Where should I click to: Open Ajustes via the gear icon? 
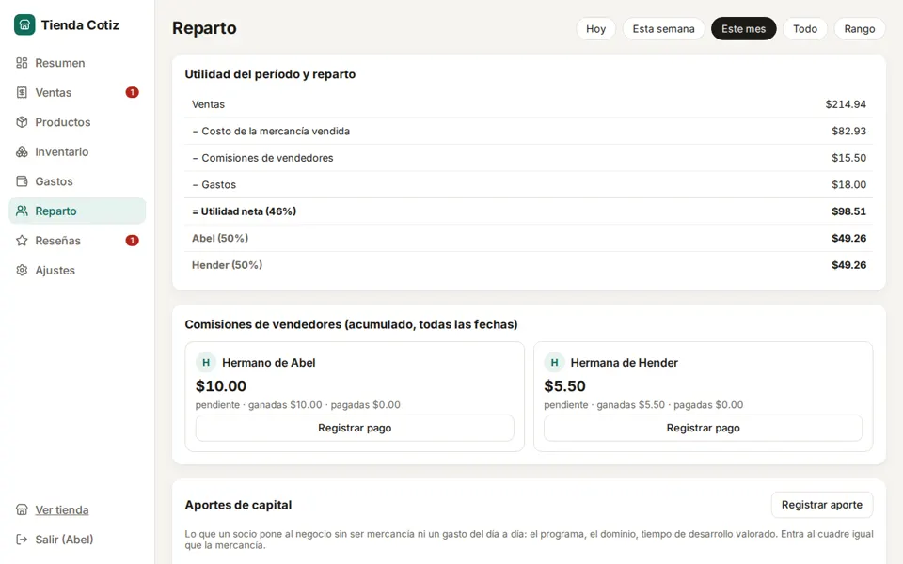click(22, 270)
